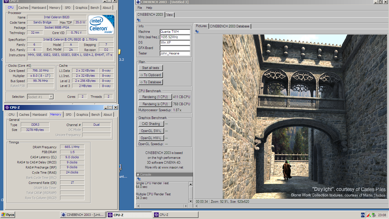
Task: Run the Rendering (1 CPU) benchmark
Action: (155, 97)
